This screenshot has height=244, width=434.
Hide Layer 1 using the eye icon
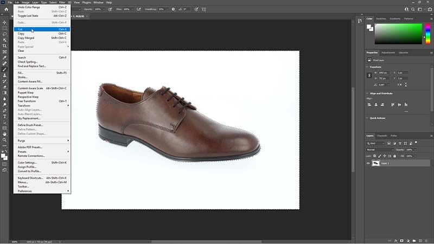[x=368, y=163]
